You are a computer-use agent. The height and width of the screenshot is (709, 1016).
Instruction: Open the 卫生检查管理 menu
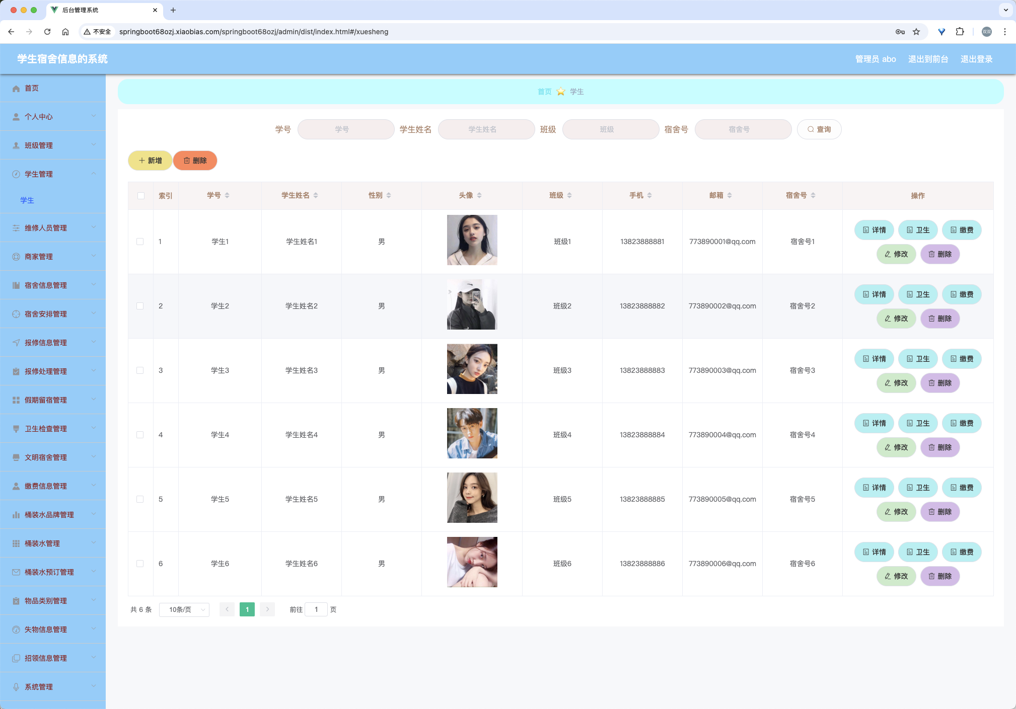(53, 429)
